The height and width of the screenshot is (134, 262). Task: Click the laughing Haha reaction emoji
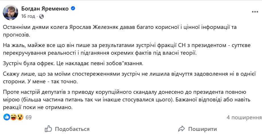coord(13,117)
